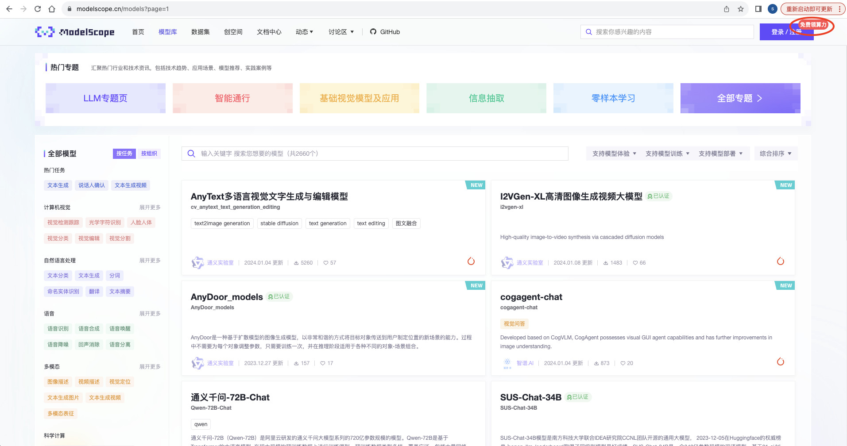The width and height of the screenshot is (847, 446).
Task: Expand more under 语音 category
Action: [150, 314]
